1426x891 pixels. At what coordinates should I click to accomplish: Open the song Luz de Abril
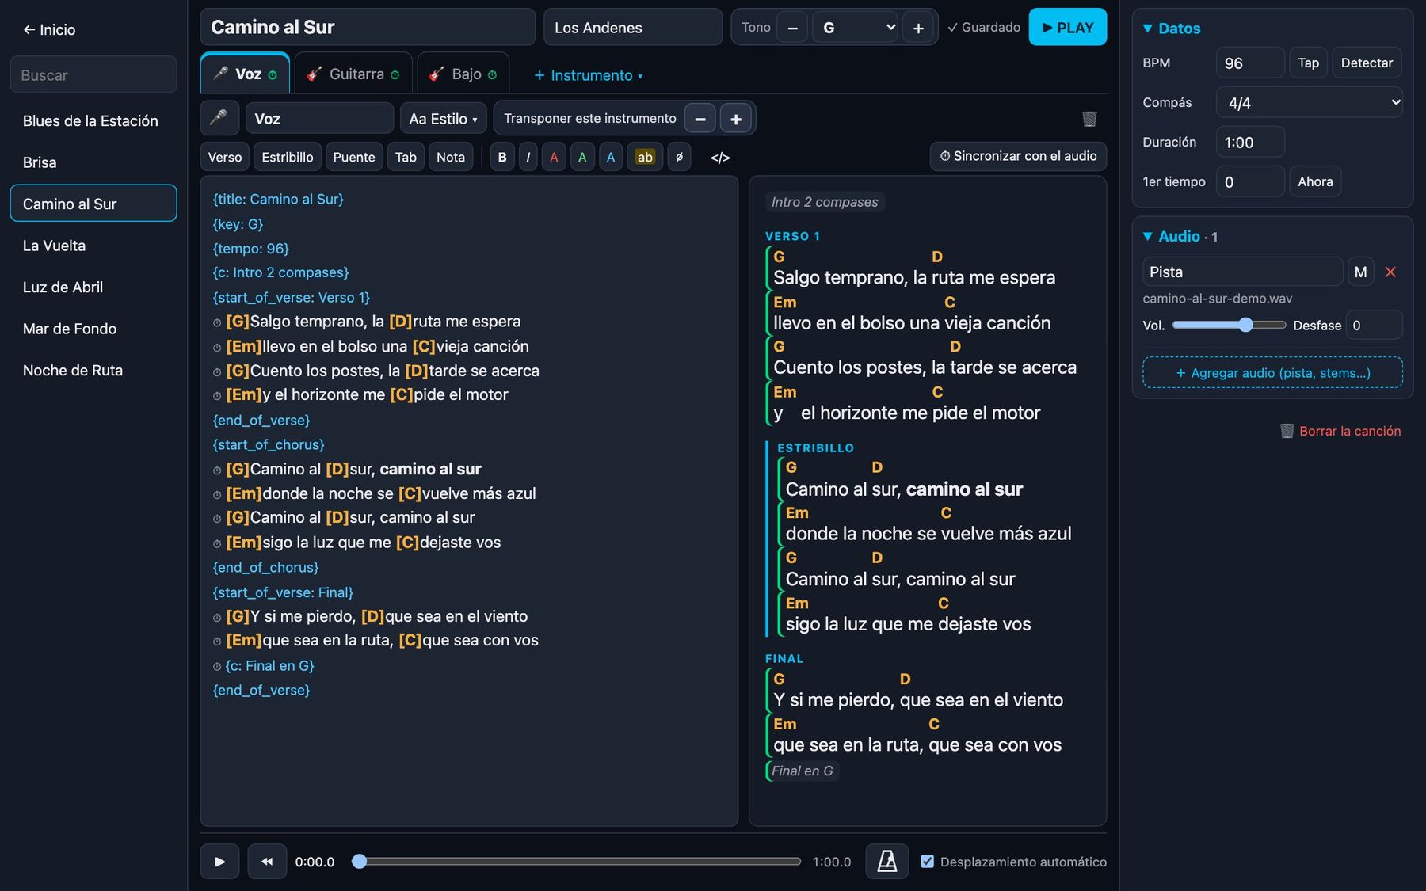point(93,287)
